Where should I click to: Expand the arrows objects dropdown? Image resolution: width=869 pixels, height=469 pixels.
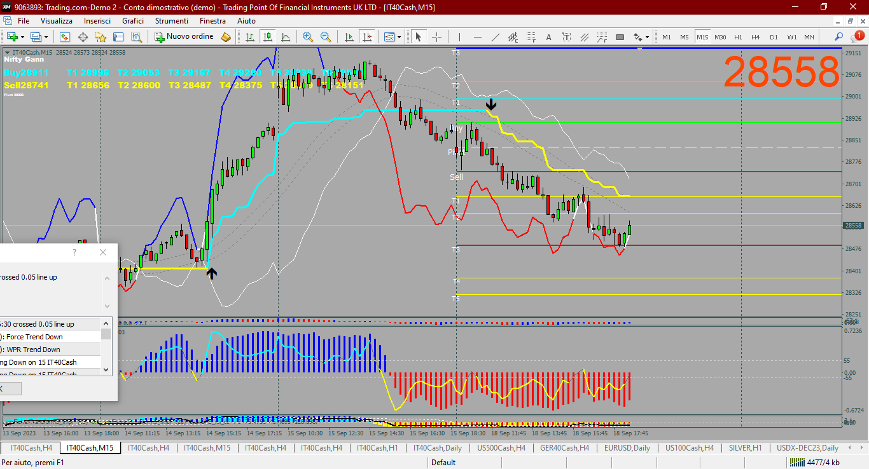647,37
